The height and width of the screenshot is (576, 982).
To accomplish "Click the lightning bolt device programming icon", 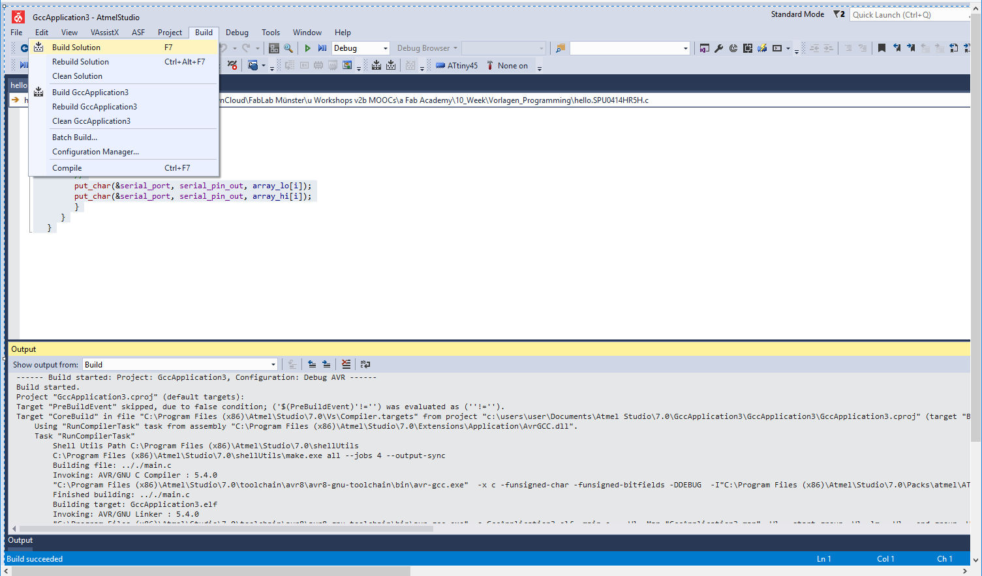I will [x=762, y=48].
